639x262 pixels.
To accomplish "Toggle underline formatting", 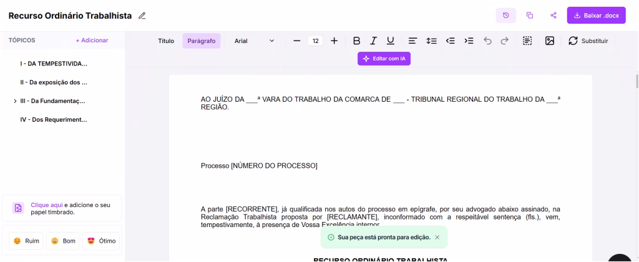I will [x=391, y=41].
